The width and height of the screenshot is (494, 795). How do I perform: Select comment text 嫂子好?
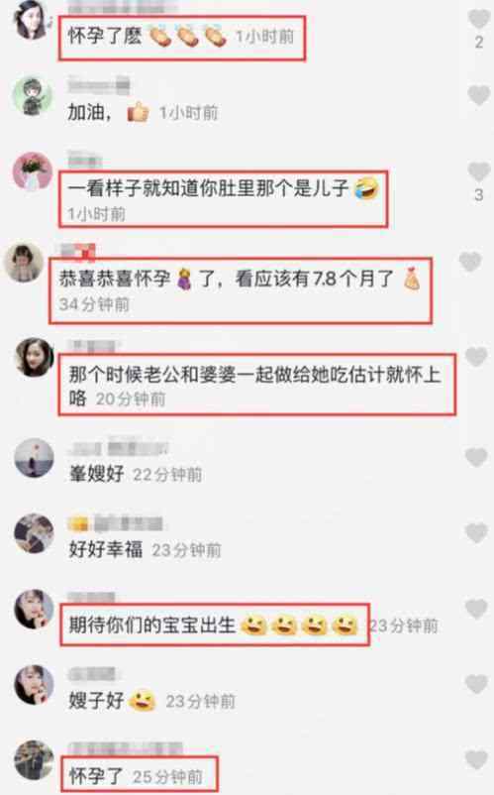click(x=96, y=701)
